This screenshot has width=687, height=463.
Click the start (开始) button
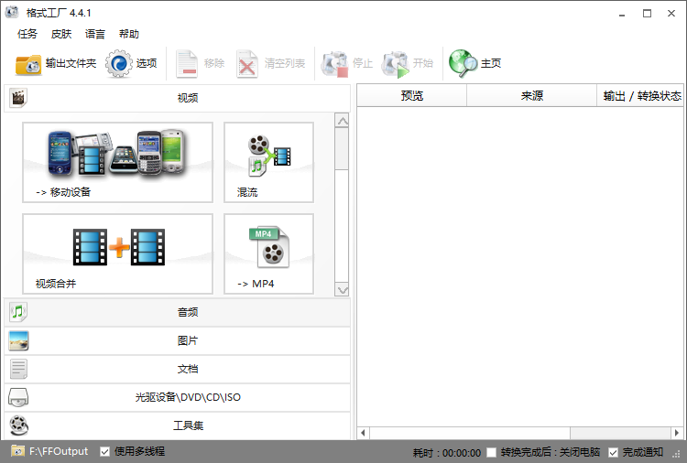pyautogui.click(x=396, y=64)
